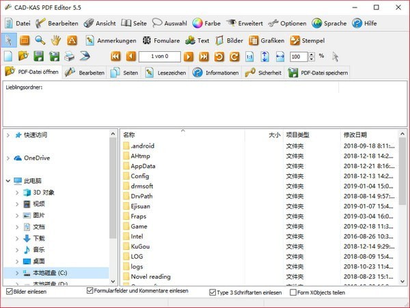The width and height of the screenshot is (410, 308).
Task: Expand the 3D 对象 folder node
Action: pos(17,193)
